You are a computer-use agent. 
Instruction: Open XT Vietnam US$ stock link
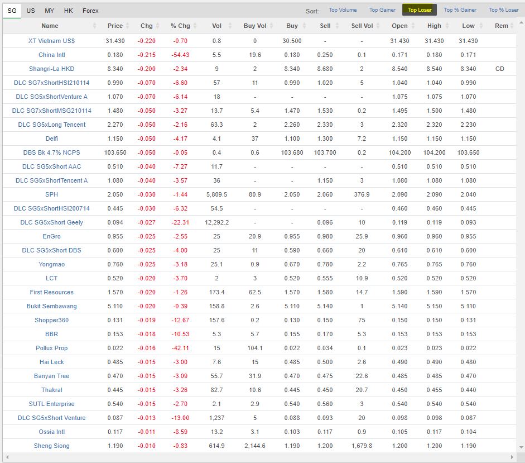pos(51,41)
